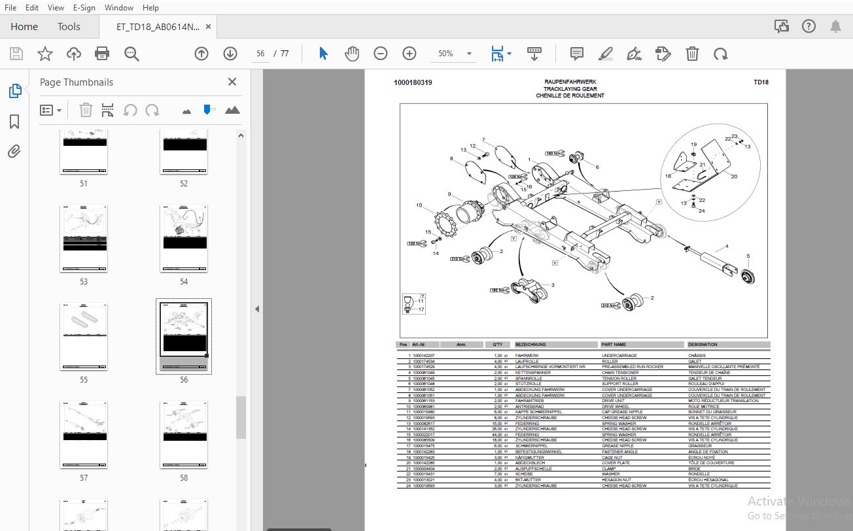
Task: Open the Read mode keyboard-arrow icon
Action: tap(534, 54)
